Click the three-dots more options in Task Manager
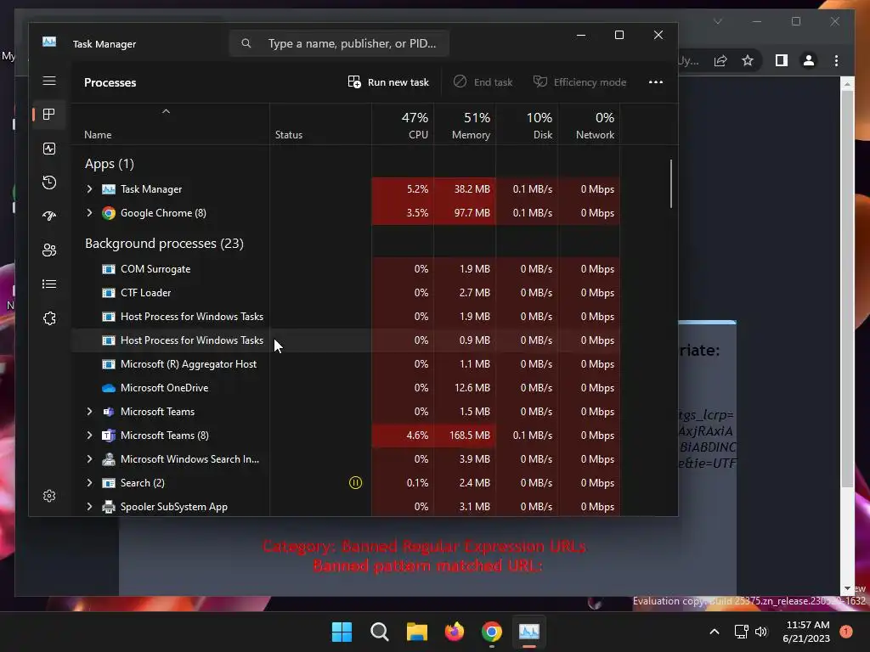The height and width of the screenshot is (652, 870). (x=656, y=82)
